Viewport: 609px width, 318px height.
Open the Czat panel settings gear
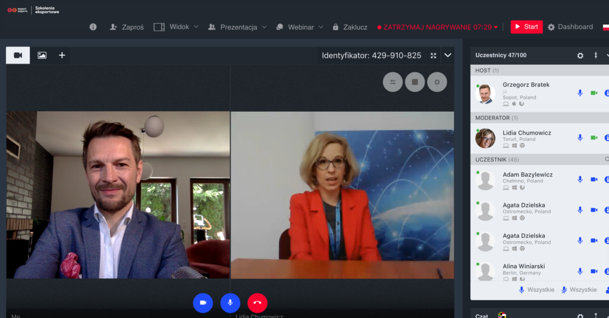580,316
